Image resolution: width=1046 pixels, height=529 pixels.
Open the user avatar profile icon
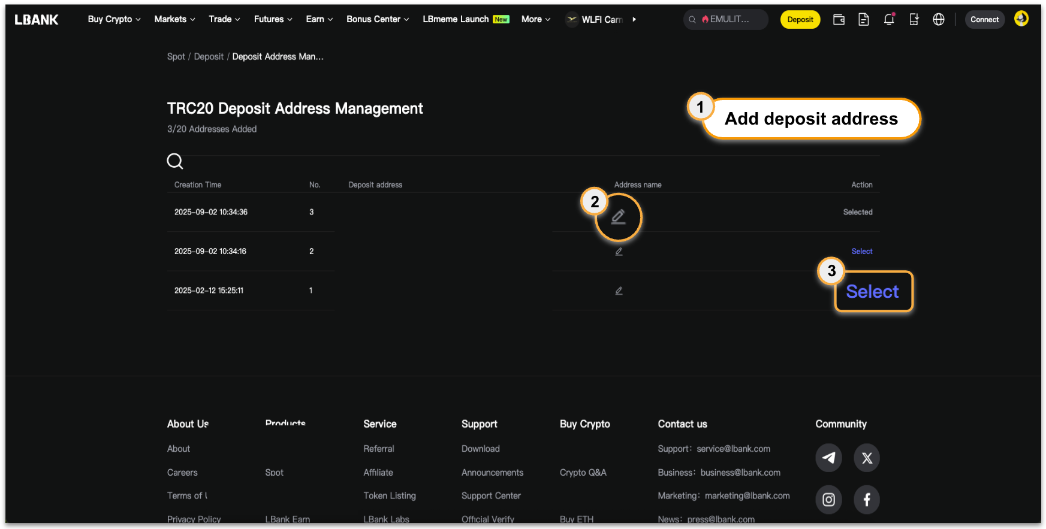click(x=1021, y=19)
